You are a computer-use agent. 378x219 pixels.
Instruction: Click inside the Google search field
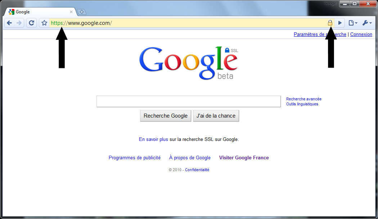coord(188,101)
